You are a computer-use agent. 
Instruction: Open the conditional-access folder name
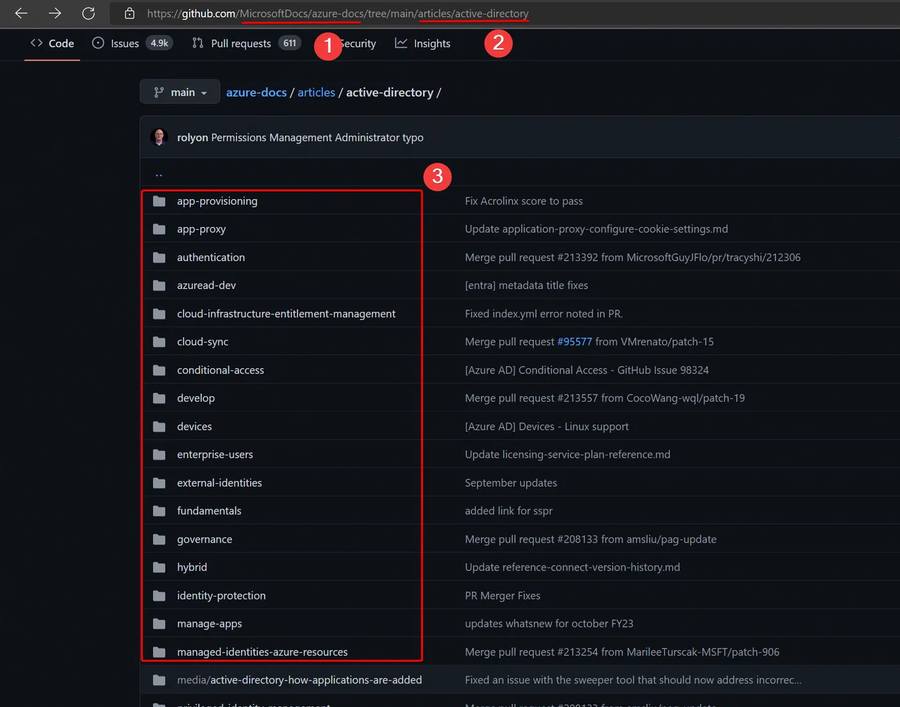coord(221,371)
